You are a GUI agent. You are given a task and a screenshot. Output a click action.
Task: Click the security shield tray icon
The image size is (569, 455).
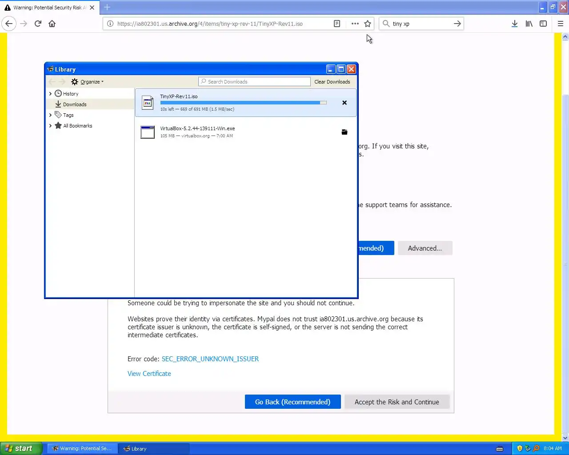pyautogui.click(x=520, y=448)
